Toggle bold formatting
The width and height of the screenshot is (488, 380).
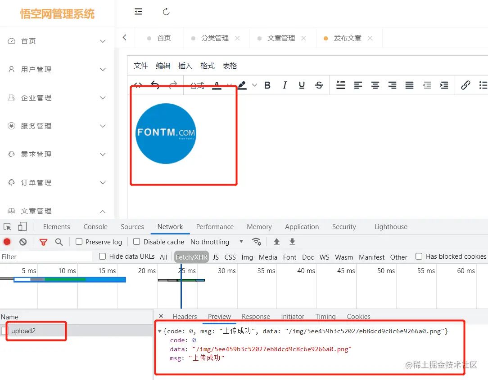(x=267, y=85)
